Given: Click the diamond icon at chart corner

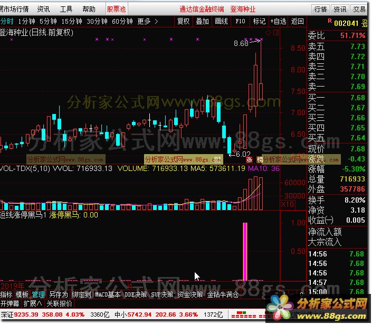Looking at the screenshot, I should tap(269, 33).
